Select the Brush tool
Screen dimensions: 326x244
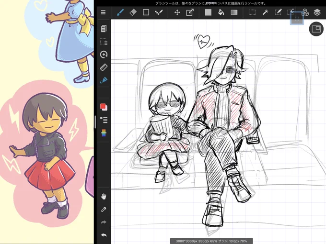pos(120,12)
